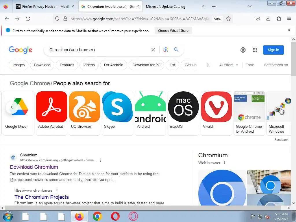Apply the Download filter chip
Screen dimensions: 296x222
pos(42,65)
